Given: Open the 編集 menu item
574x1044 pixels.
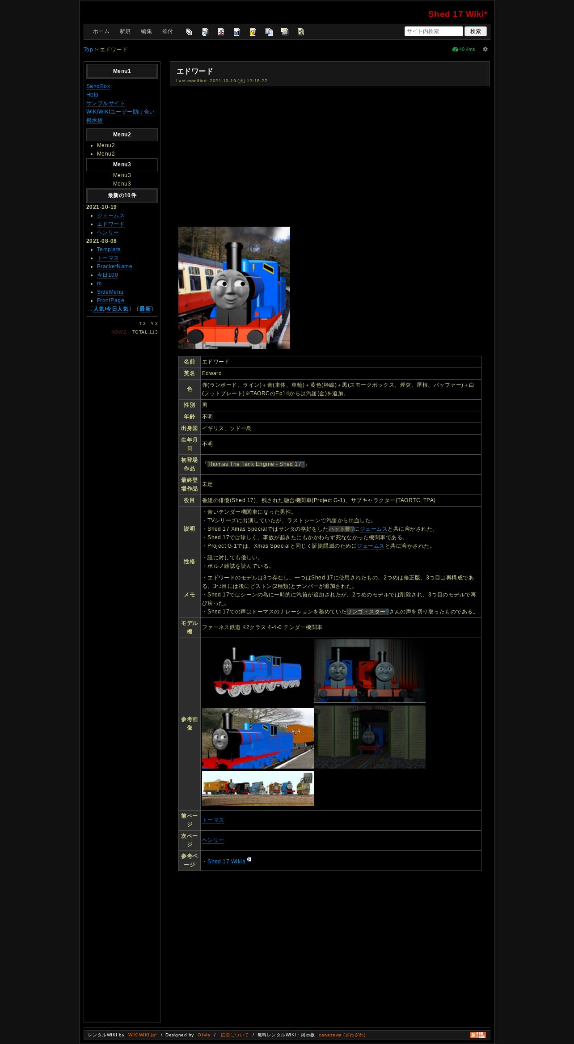Looking at the screenshot, I should coord(146,32).
